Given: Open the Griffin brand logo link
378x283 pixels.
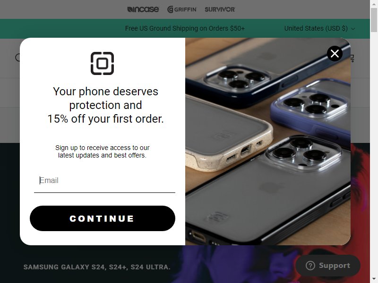Looking at the screenshot, I should tap(182, 9).
